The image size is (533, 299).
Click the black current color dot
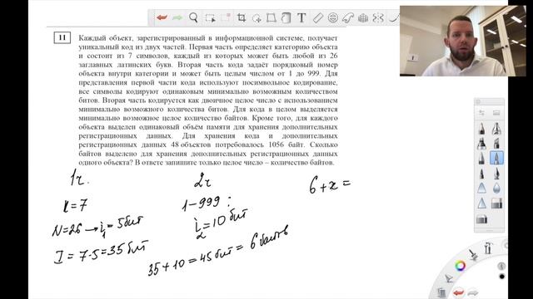pos(501,277)
